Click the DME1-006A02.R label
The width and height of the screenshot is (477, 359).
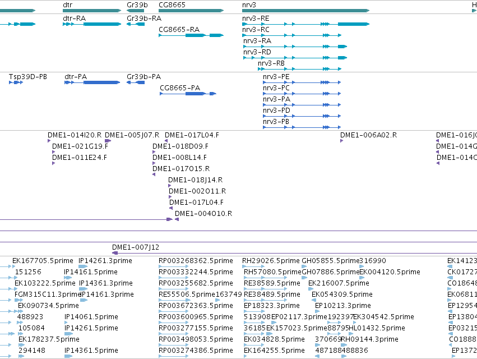pos(368,135)
